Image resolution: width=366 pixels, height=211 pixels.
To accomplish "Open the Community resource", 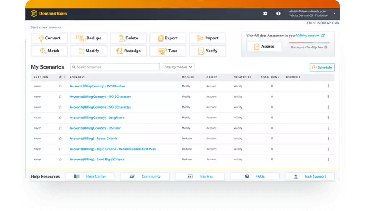I will coord(145,177).
